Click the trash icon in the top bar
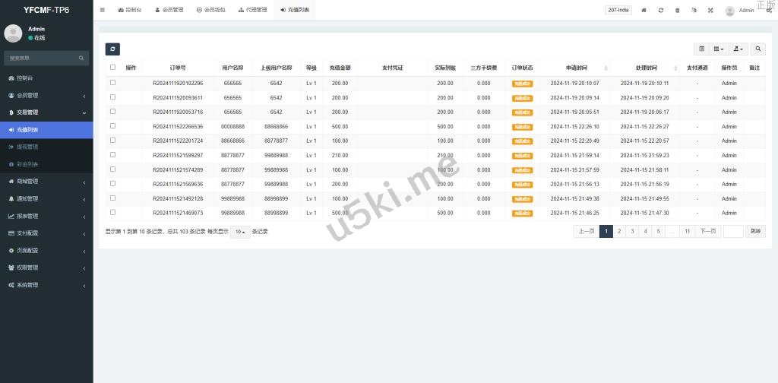This screenshot has width=778, height=383. tap(678, 11)
